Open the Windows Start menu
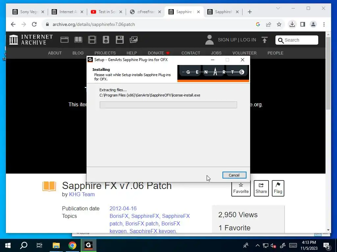Viewport: 337px width, 252px height. coord(8,245)
